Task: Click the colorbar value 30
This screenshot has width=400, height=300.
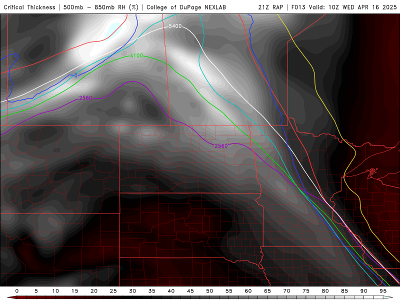Action: point(132,291)
